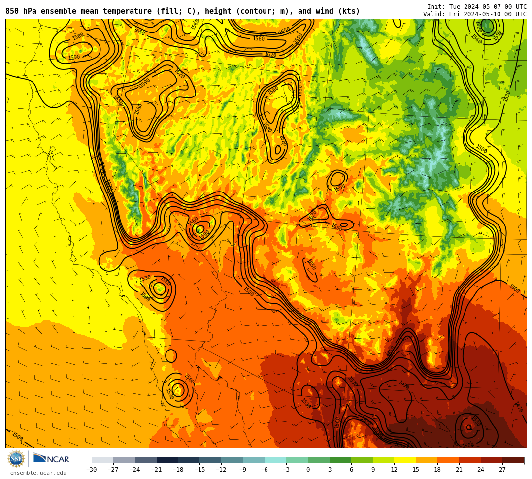Pick the light gray -30 to -27 colorbar swatch
The image size is (532, 479).
pyautogui.click(x=102, y=460)
